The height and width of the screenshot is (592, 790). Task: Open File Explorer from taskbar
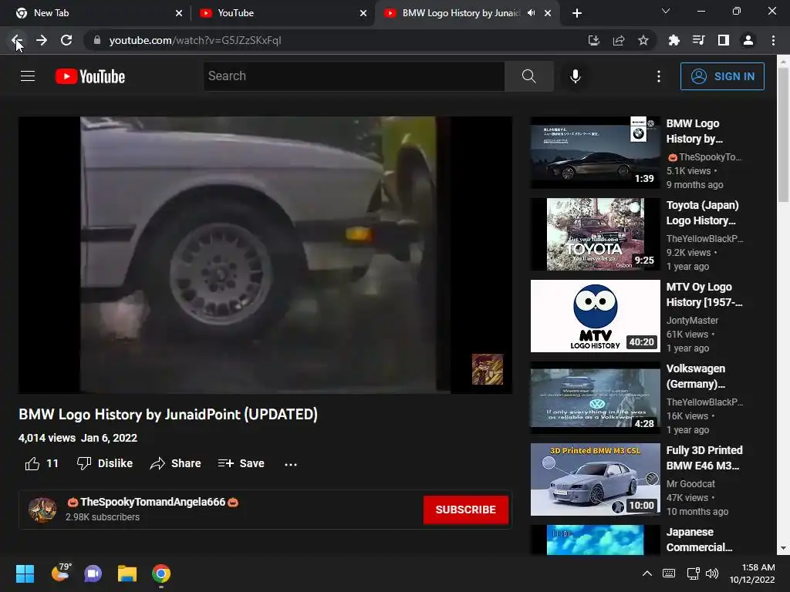(127, 573)
